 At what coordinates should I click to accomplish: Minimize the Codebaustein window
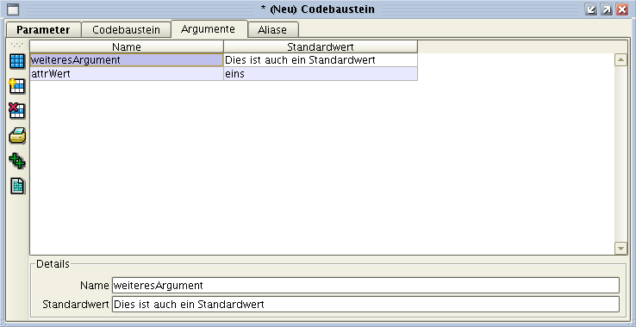coord(591,9)
